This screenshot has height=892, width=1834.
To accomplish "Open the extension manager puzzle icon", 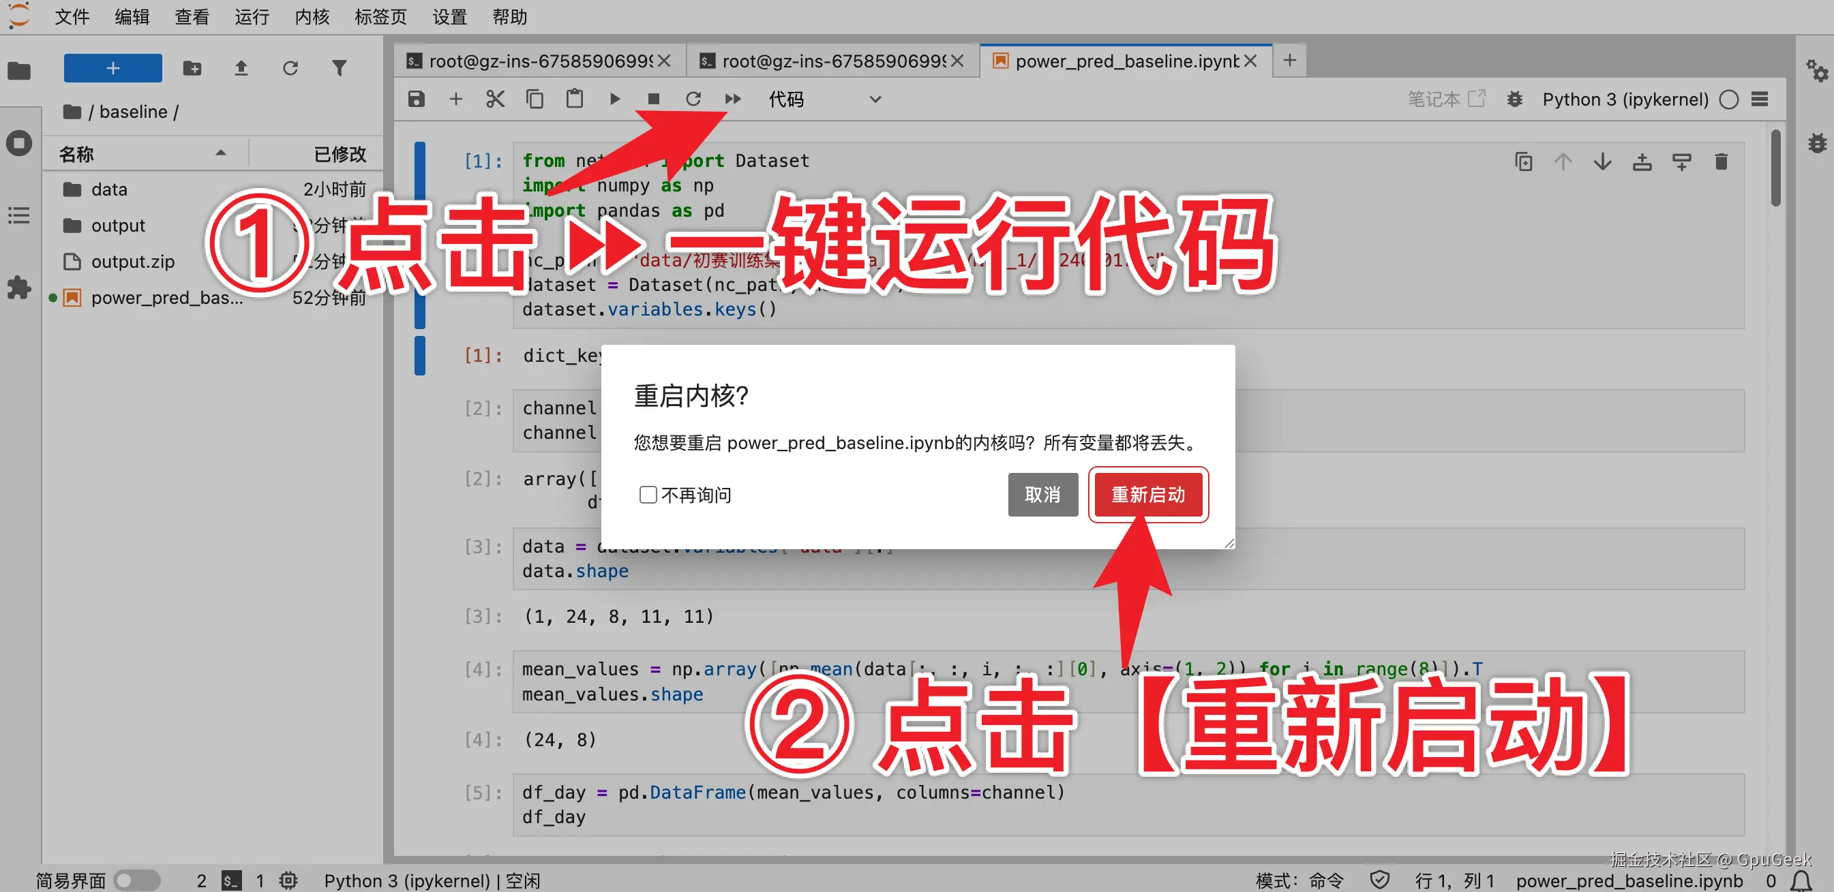I will point(19,288).
